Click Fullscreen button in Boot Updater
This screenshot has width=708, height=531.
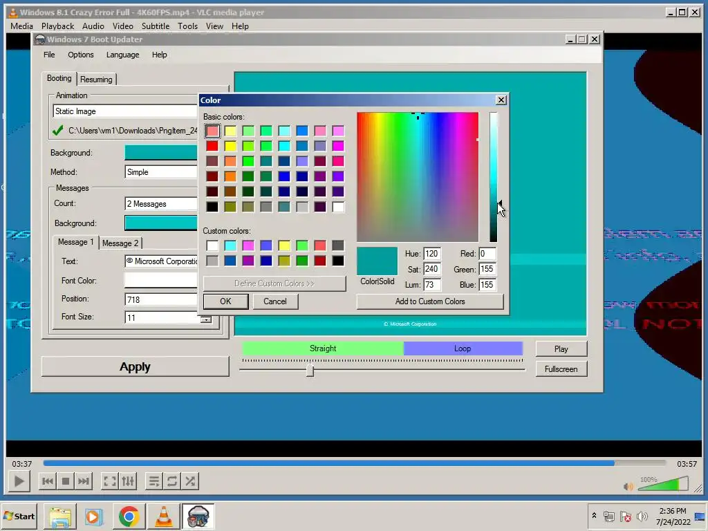click(561, 369)
